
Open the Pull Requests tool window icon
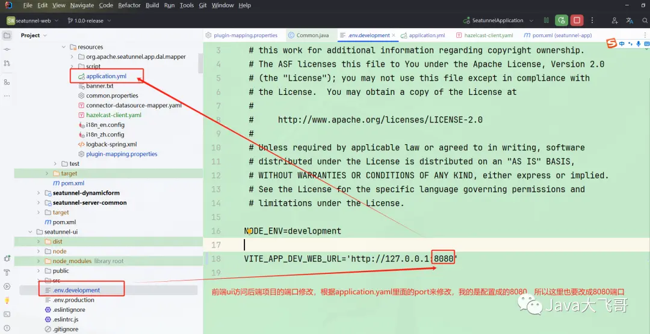coord(7,63)
